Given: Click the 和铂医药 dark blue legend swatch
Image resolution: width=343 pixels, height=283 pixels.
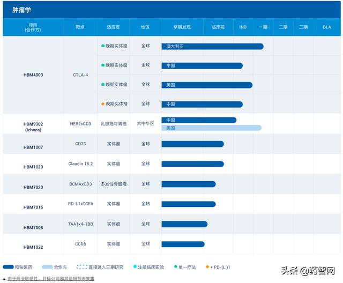Looking at the screenshot, I should 8,267.
